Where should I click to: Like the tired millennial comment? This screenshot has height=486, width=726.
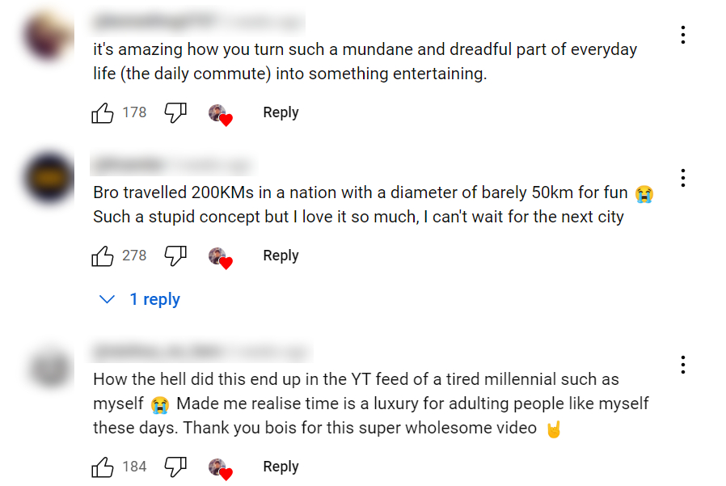click(x=103, y=467)
